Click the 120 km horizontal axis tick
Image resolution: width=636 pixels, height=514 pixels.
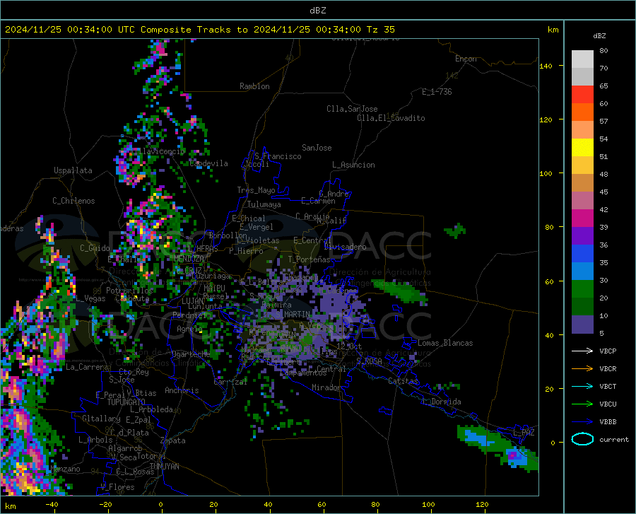[482, 504]
